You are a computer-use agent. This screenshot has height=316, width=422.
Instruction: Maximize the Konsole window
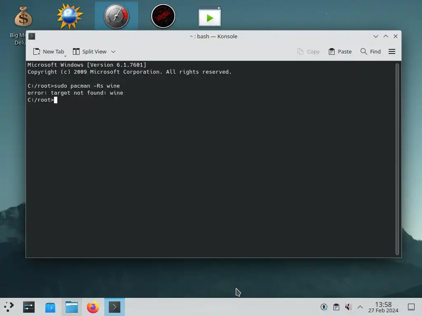[x=386, y=36]
